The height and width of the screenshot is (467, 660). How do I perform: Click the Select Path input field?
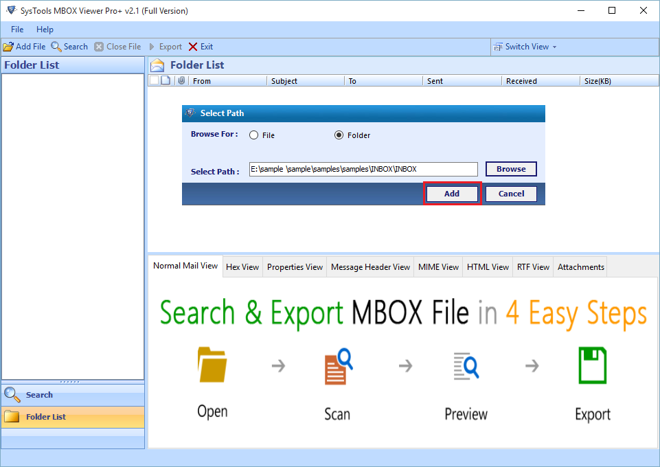coord(363,169)
